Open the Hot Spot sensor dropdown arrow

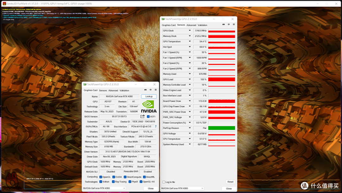pos(190,47)
